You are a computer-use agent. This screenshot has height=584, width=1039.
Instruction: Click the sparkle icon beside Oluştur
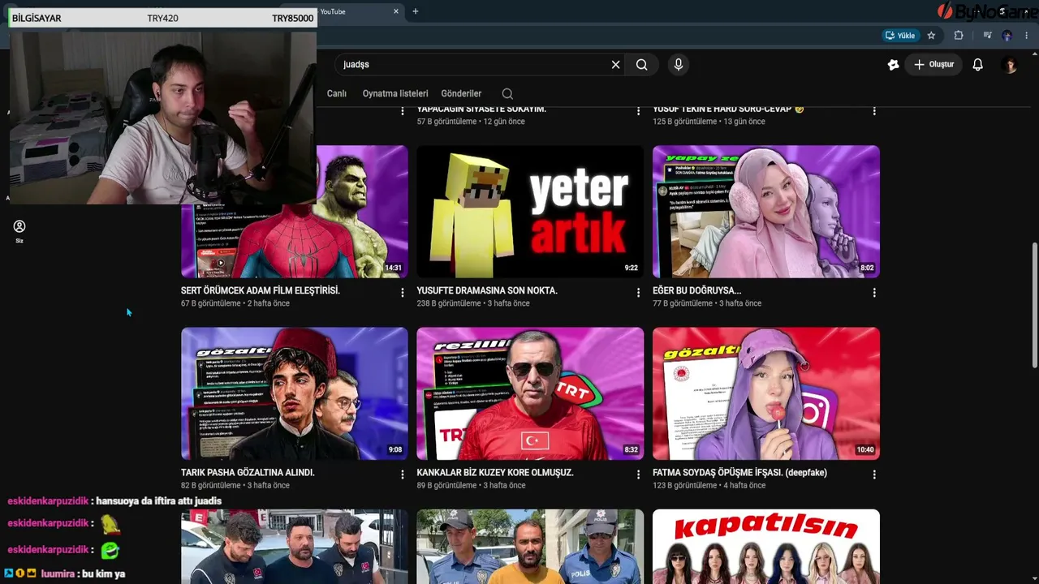[x=894, y=65]
